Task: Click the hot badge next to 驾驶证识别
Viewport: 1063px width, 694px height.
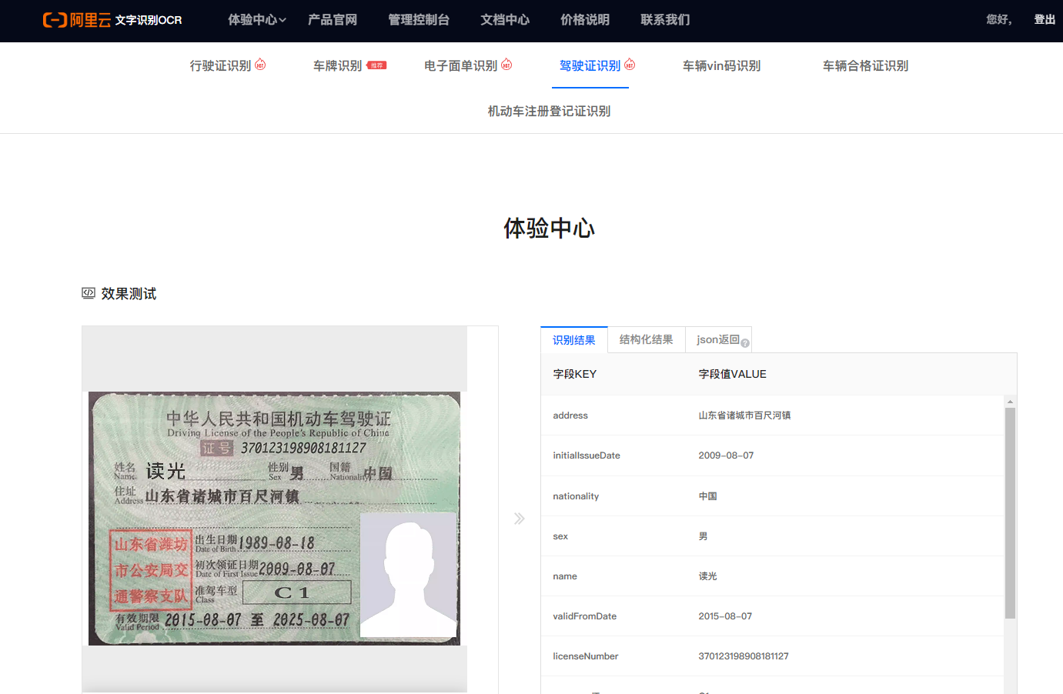Action: pyautogui.click(x=630, y=64)
